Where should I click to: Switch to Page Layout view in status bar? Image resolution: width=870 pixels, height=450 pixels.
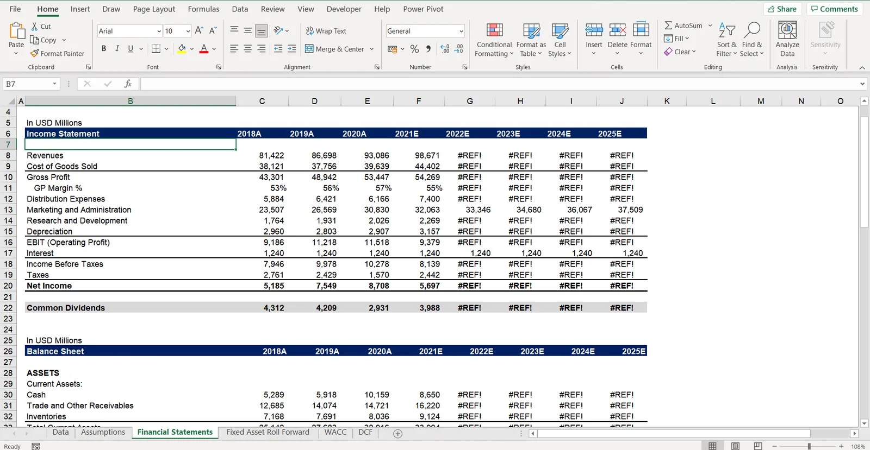point(735,446)
